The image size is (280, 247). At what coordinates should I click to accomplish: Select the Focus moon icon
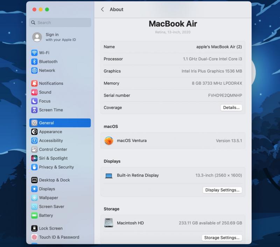tap(34, 101)
